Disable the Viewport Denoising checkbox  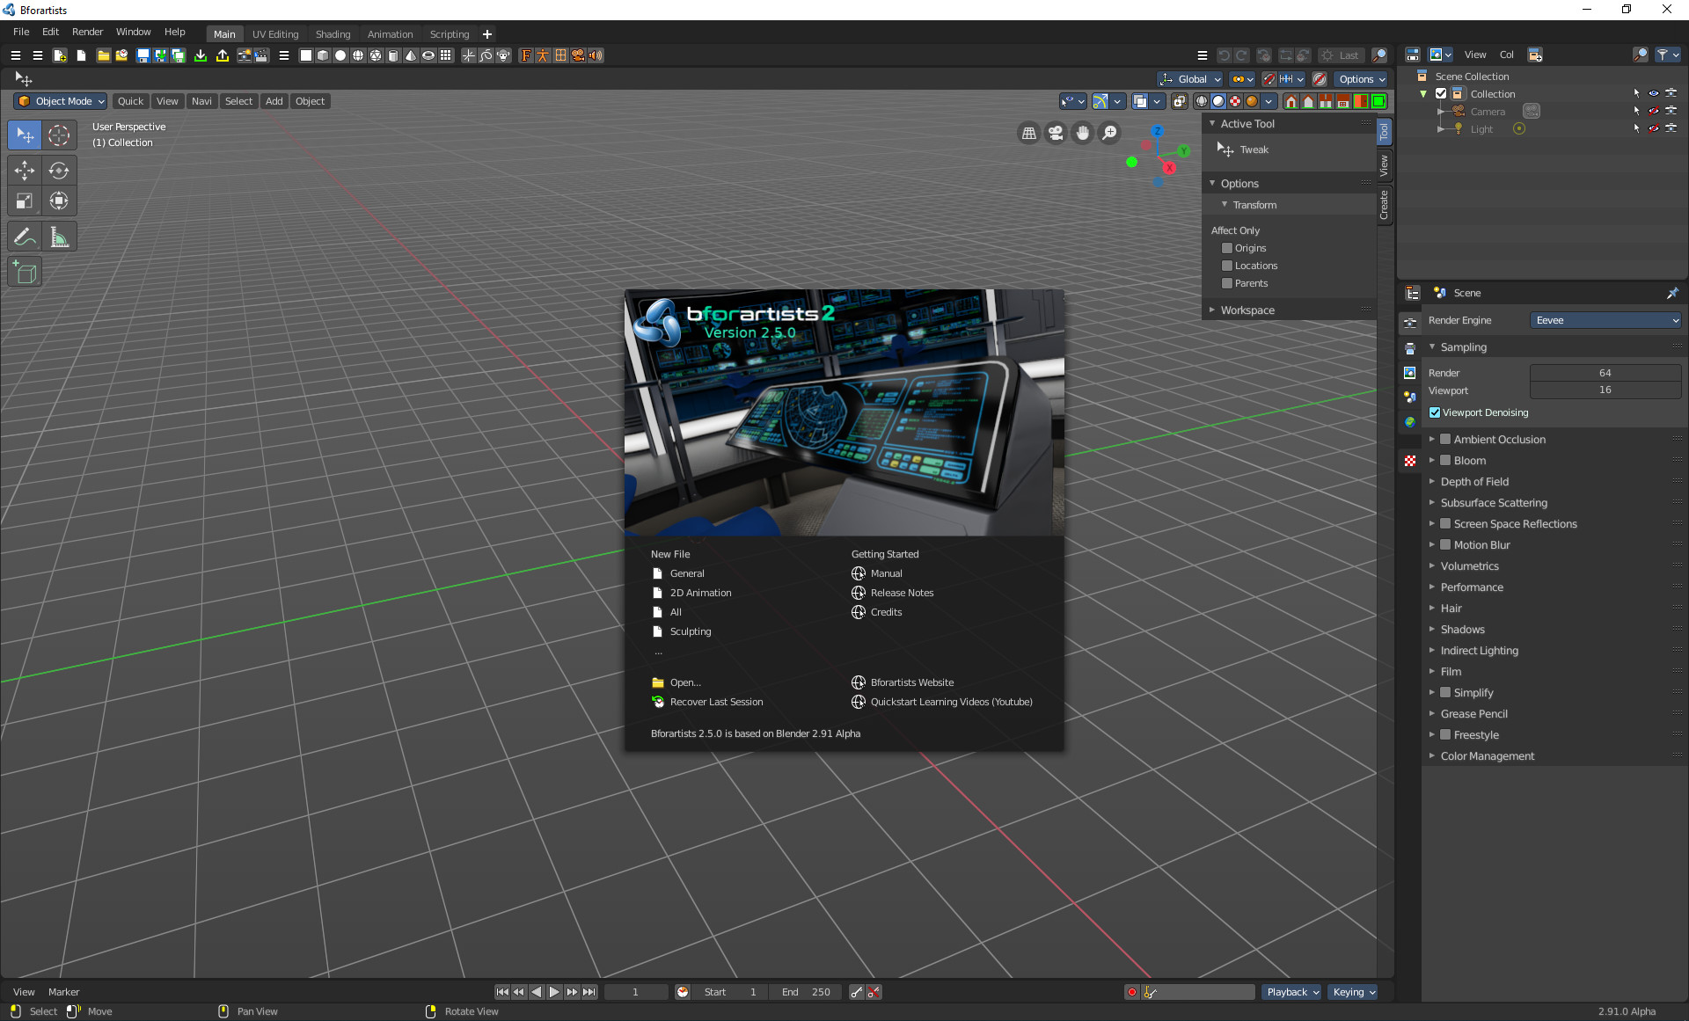[1435, 412]
